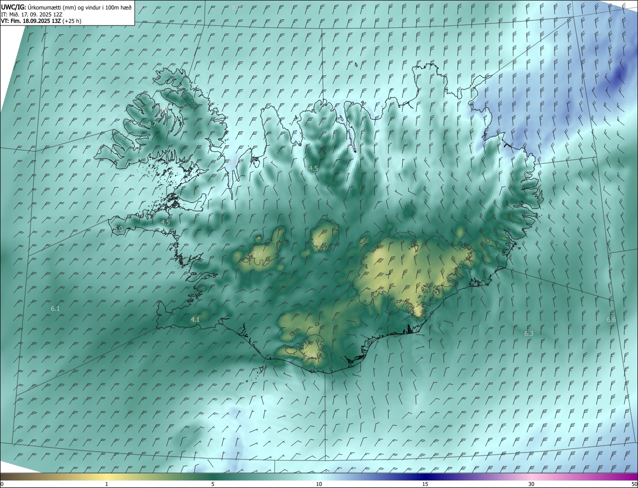The width and height of the screenshot is (638, 488).
Task: Click the '50' tick on the color scale
Action: tap(634, 484)
